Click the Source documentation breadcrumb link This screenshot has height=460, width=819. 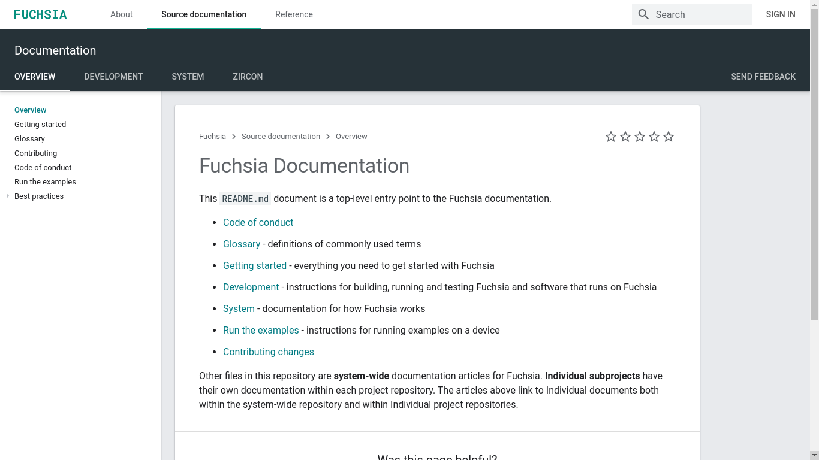(x=281, y=137)
